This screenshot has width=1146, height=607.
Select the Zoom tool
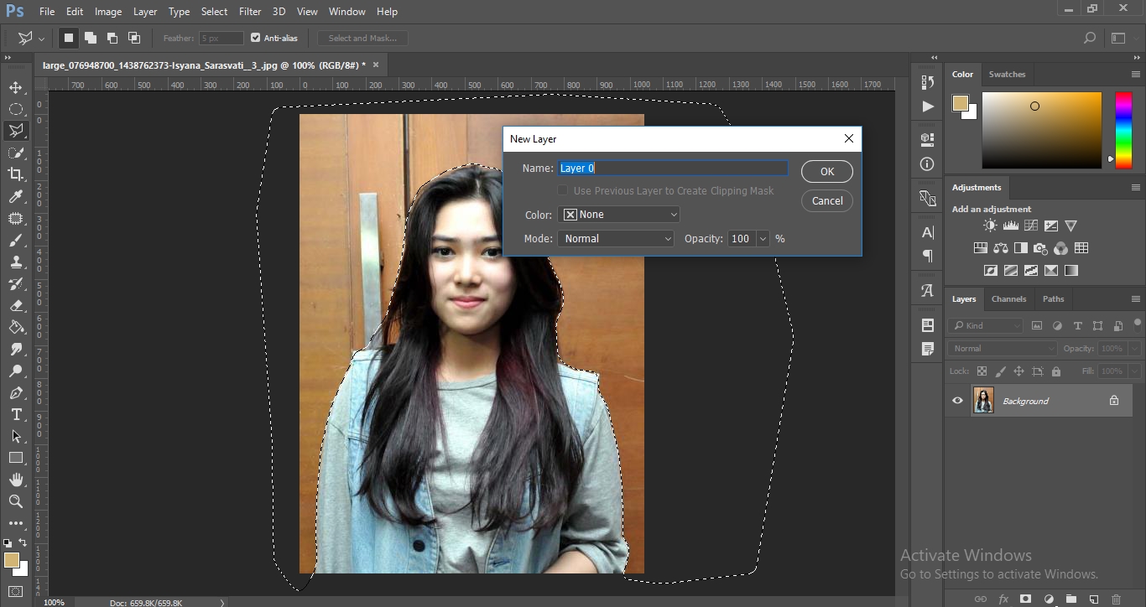(x=18, y=501)
